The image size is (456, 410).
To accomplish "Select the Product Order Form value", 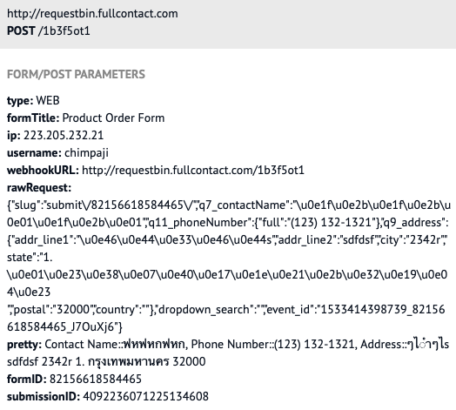I will [113, 118].
